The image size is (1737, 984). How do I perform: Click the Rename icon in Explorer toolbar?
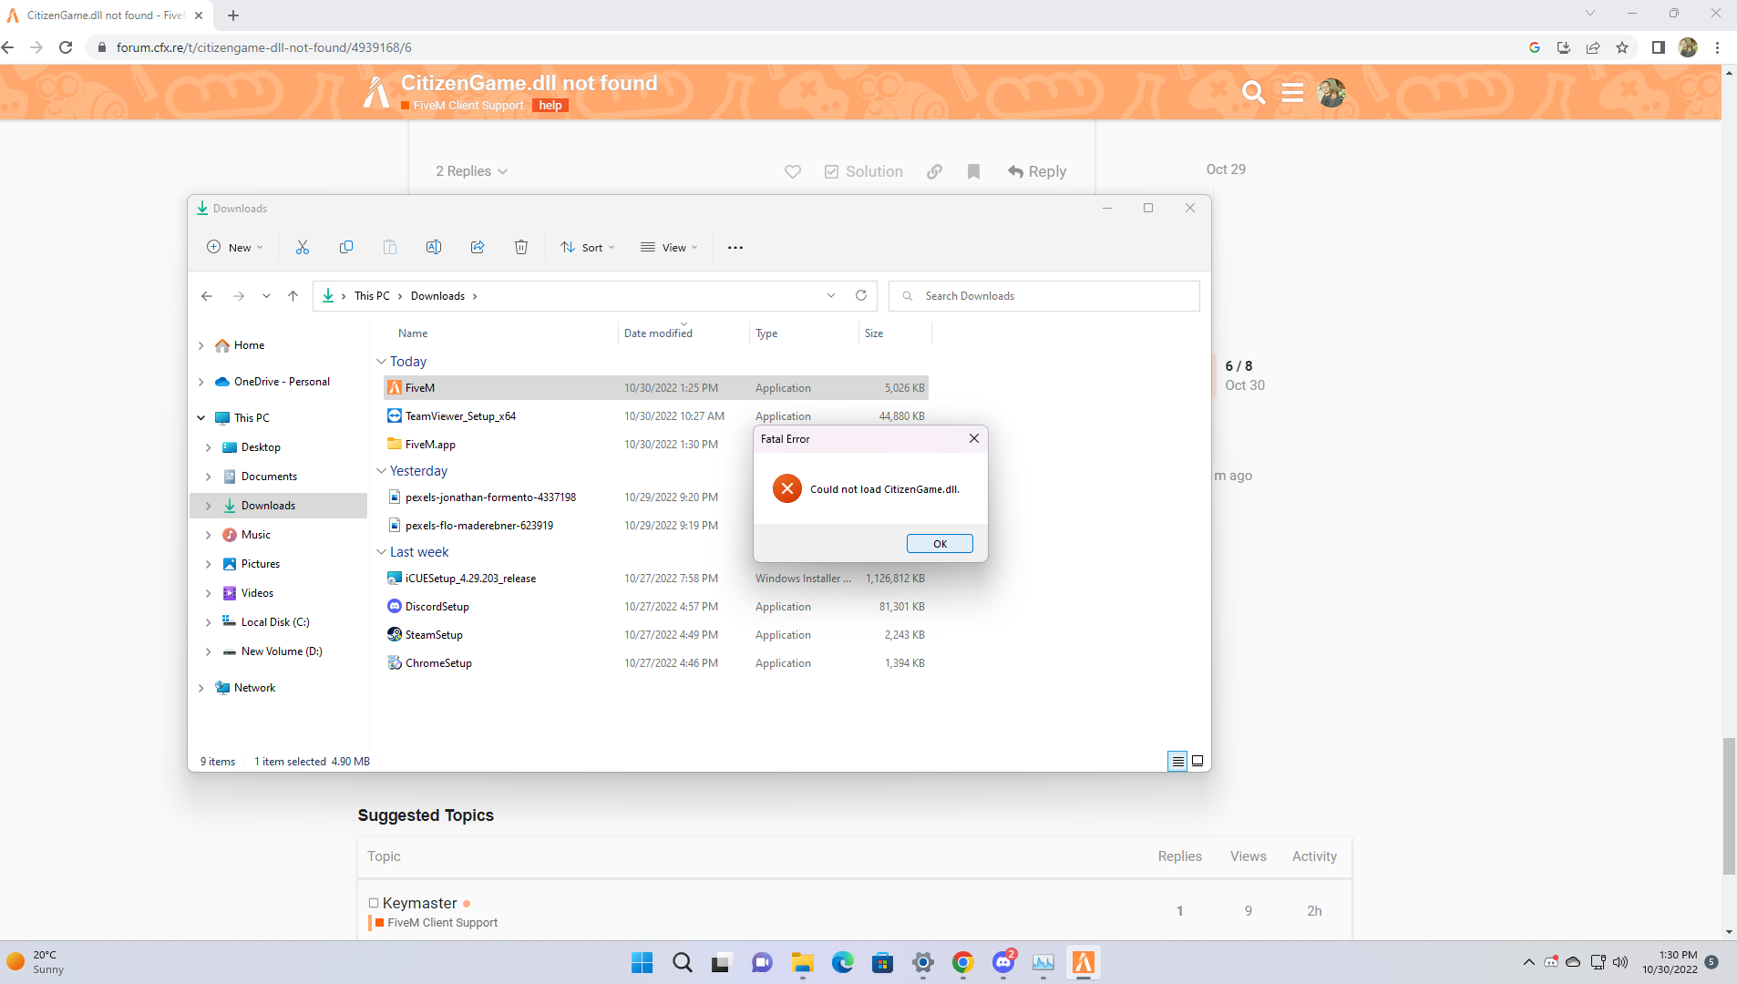click(434, 247)
